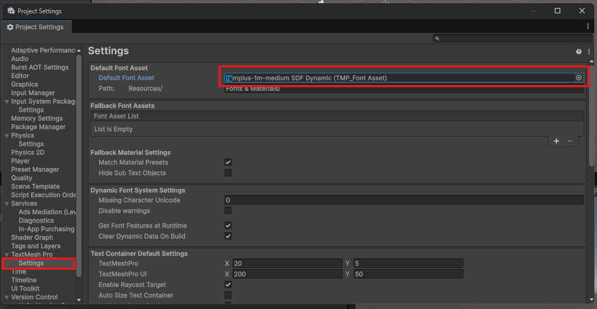Screen dimensions: 597x309
Task: Open the Settings header kebab menu
Action: coord(589,52)
